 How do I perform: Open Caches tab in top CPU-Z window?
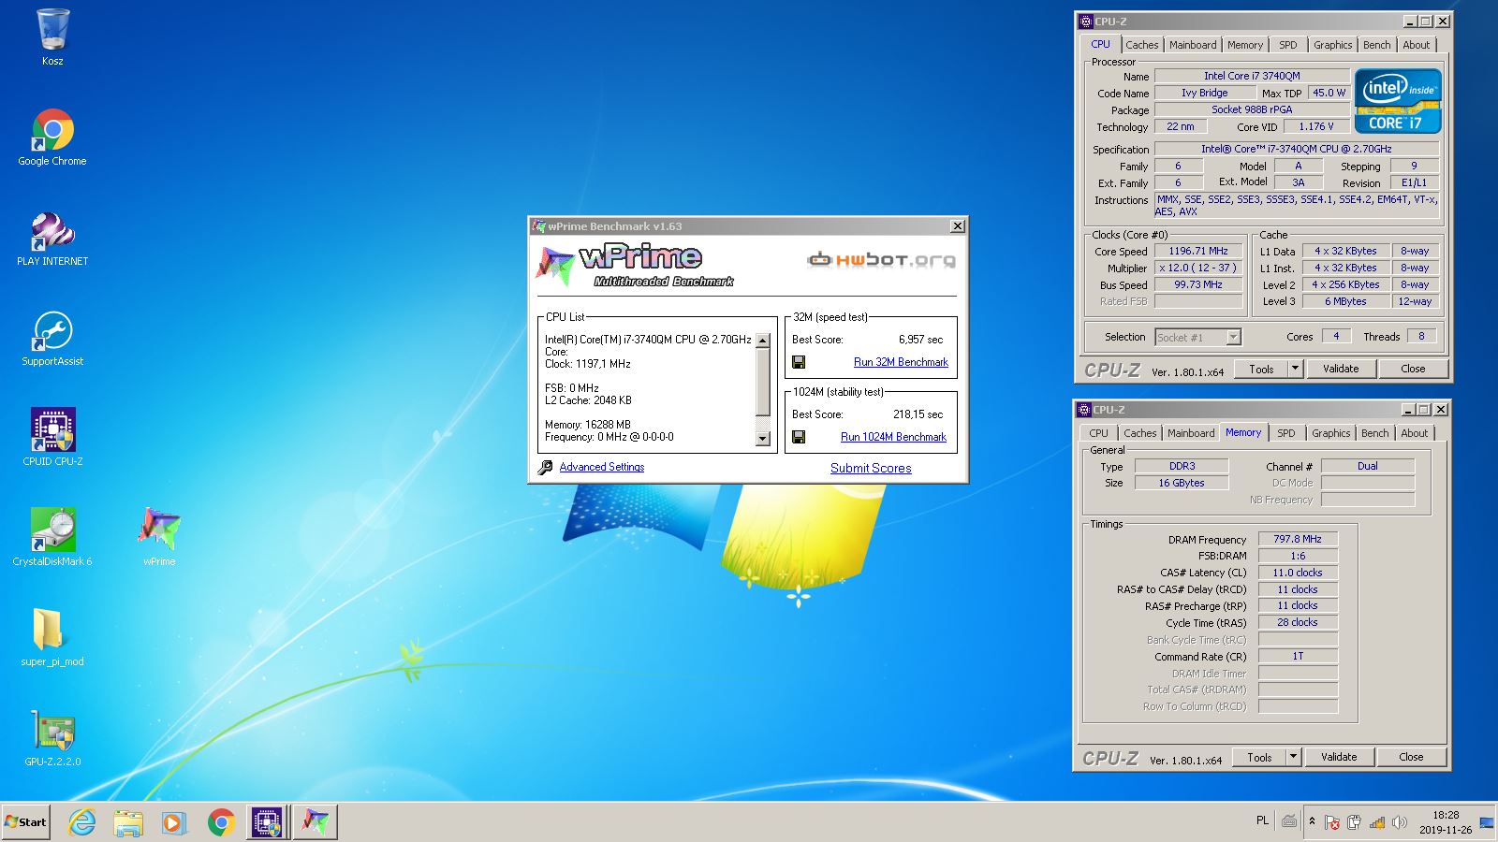coord(1141,45)
